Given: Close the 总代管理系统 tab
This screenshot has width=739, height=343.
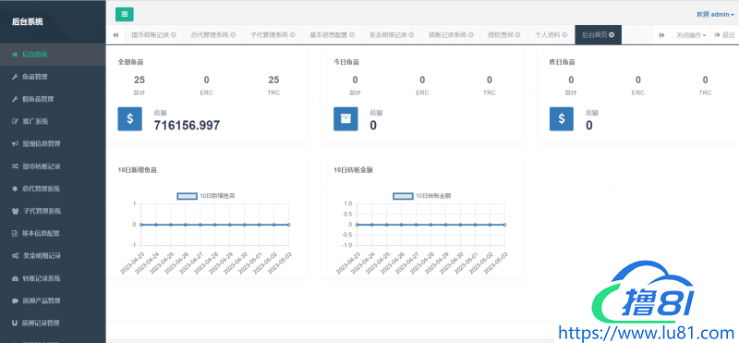Looking at the screenshot, I should click(x=233, y=35).
